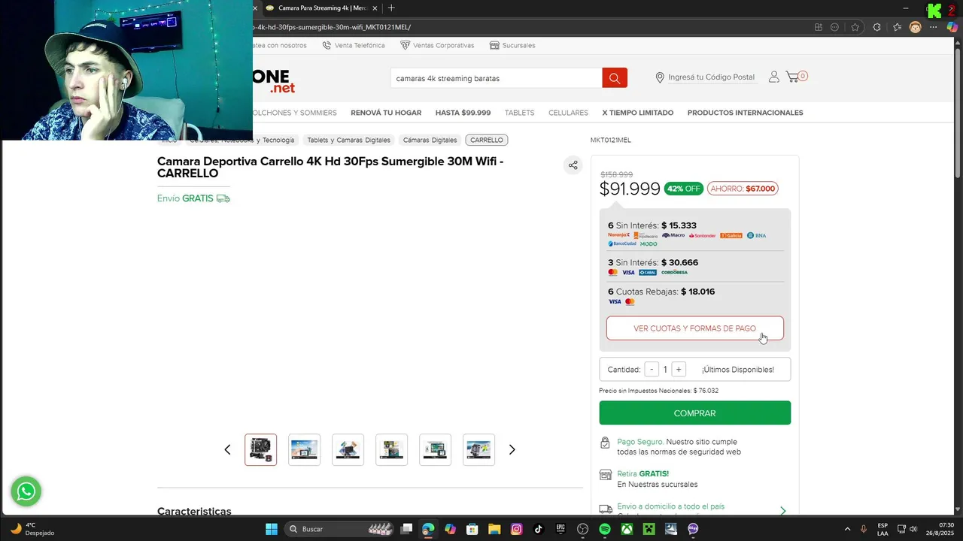Show next product thumbnails arrow
The width and height of the screenshot is (963, 541).
click(x=512, y=449)
